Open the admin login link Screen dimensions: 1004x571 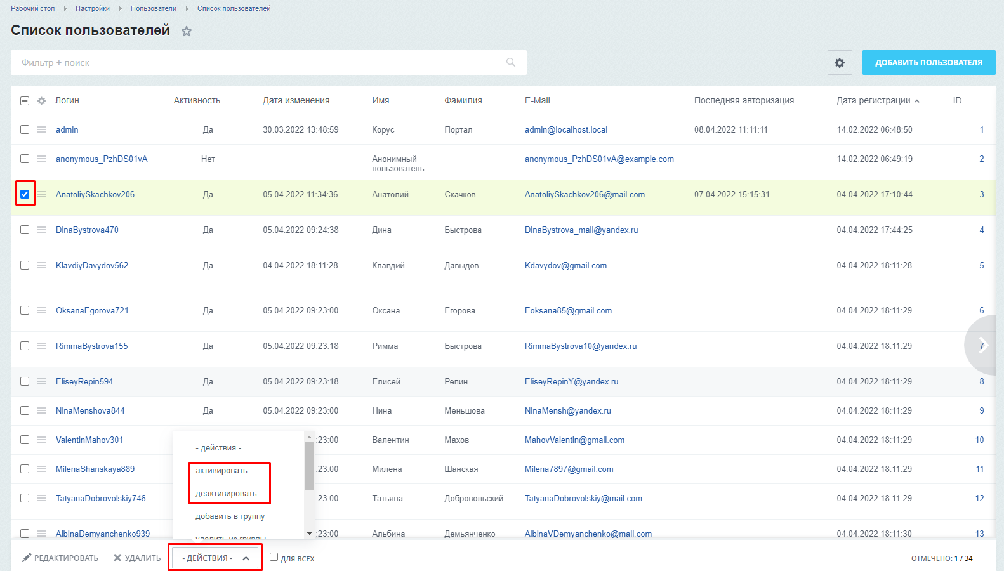pos(67,129)
